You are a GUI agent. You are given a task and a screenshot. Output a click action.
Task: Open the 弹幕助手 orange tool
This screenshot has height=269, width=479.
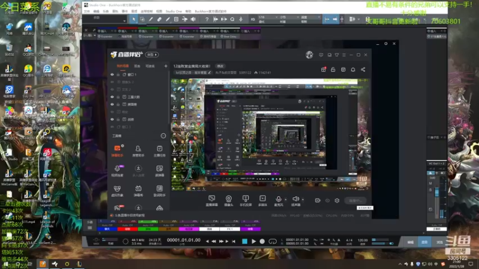coord(117,151)
